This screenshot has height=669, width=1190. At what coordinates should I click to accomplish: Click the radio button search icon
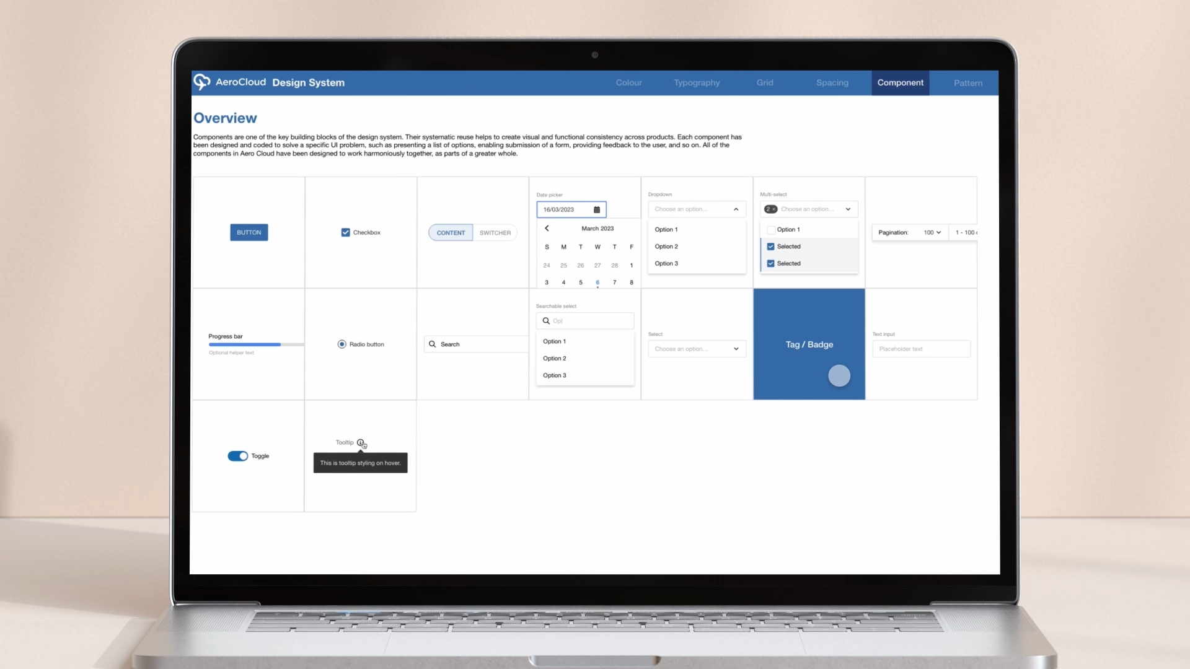pyautogui.click(x=431, y=344)
